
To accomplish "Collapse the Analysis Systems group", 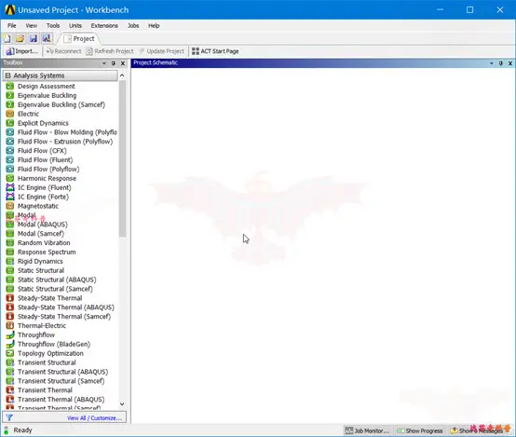I will (7, 75).
